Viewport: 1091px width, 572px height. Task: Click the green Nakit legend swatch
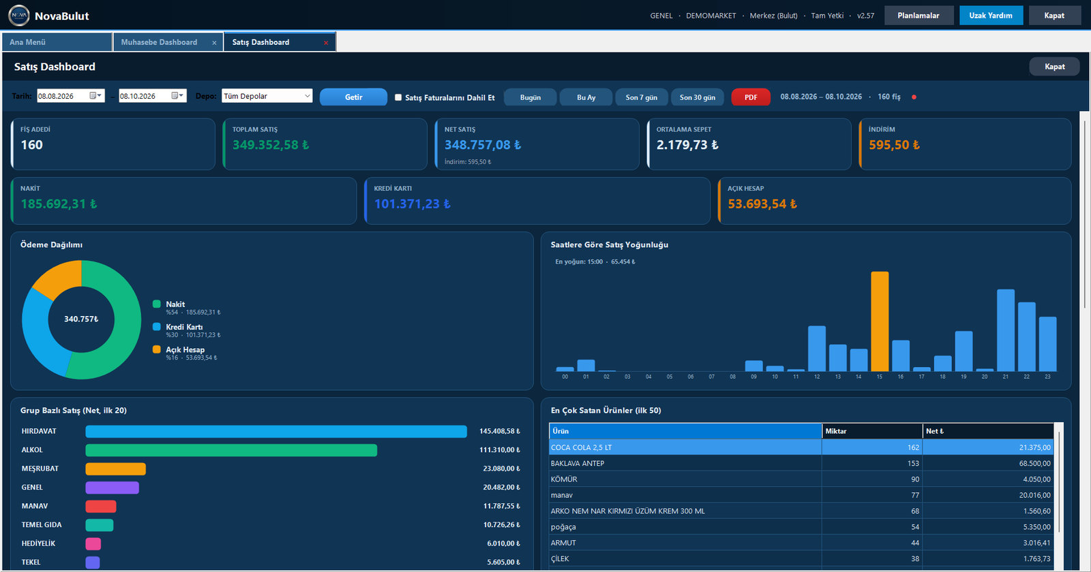point(157,304)
